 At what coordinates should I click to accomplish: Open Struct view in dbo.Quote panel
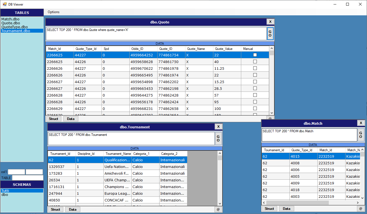pos(54,119)
